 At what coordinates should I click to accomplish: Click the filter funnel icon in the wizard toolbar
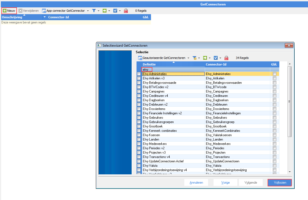tap(194, 58)
